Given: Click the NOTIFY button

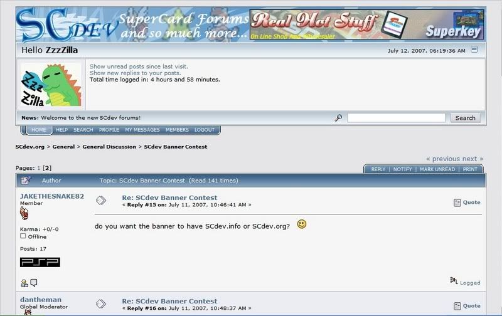Looking at the screenshot, I should [x=402, y=169].
